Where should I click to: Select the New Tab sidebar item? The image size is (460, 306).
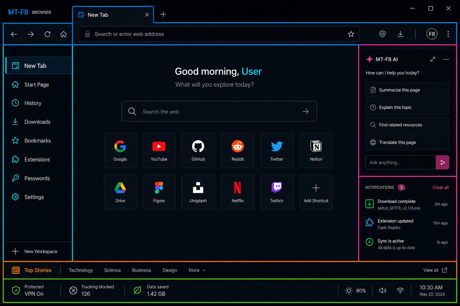[x=39, y=65]
